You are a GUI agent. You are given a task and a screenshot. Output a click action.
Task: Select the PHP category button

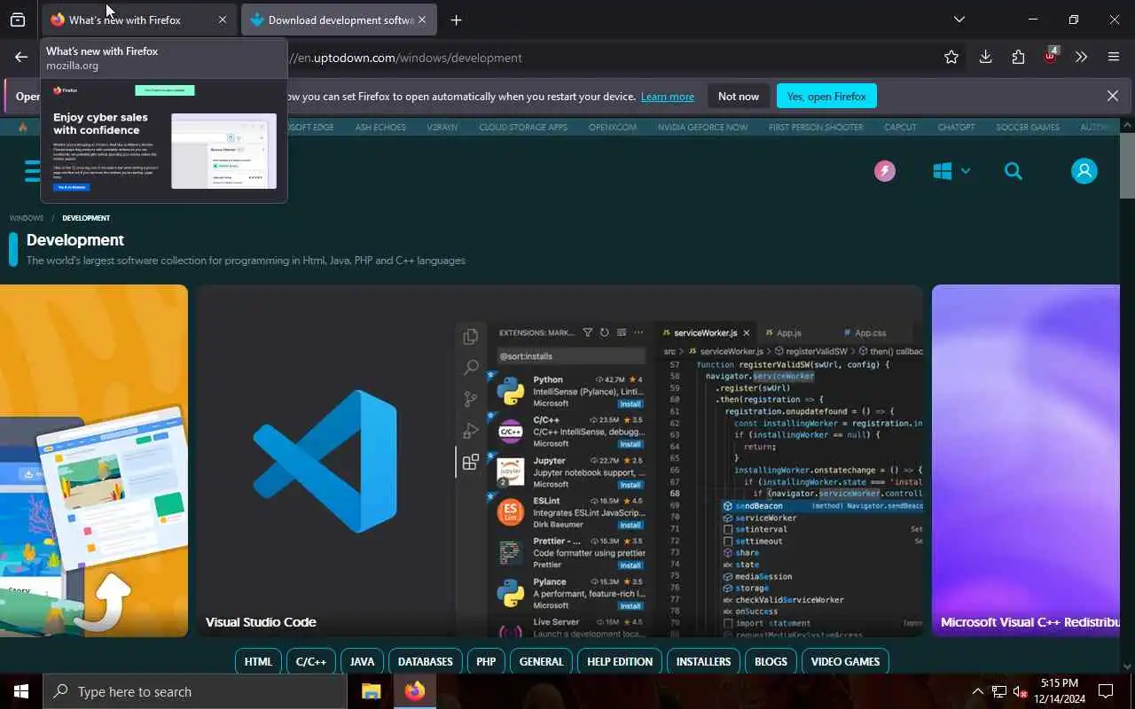(x=486, y=661)
